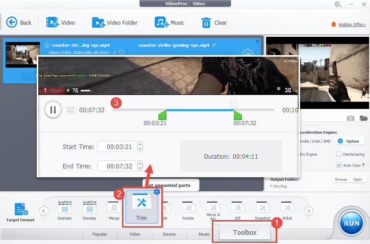Select the Mirror & Flip tool

point(213,210)
